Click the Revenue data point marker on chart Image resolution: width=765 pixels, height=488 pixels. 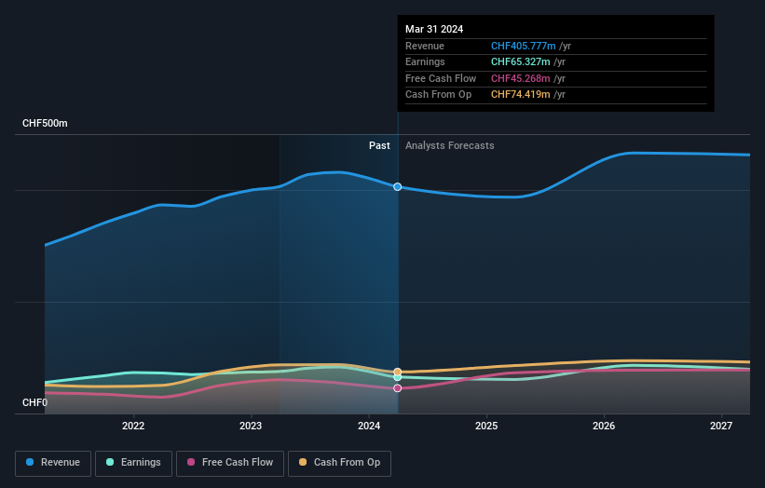(x=398, y=186)
